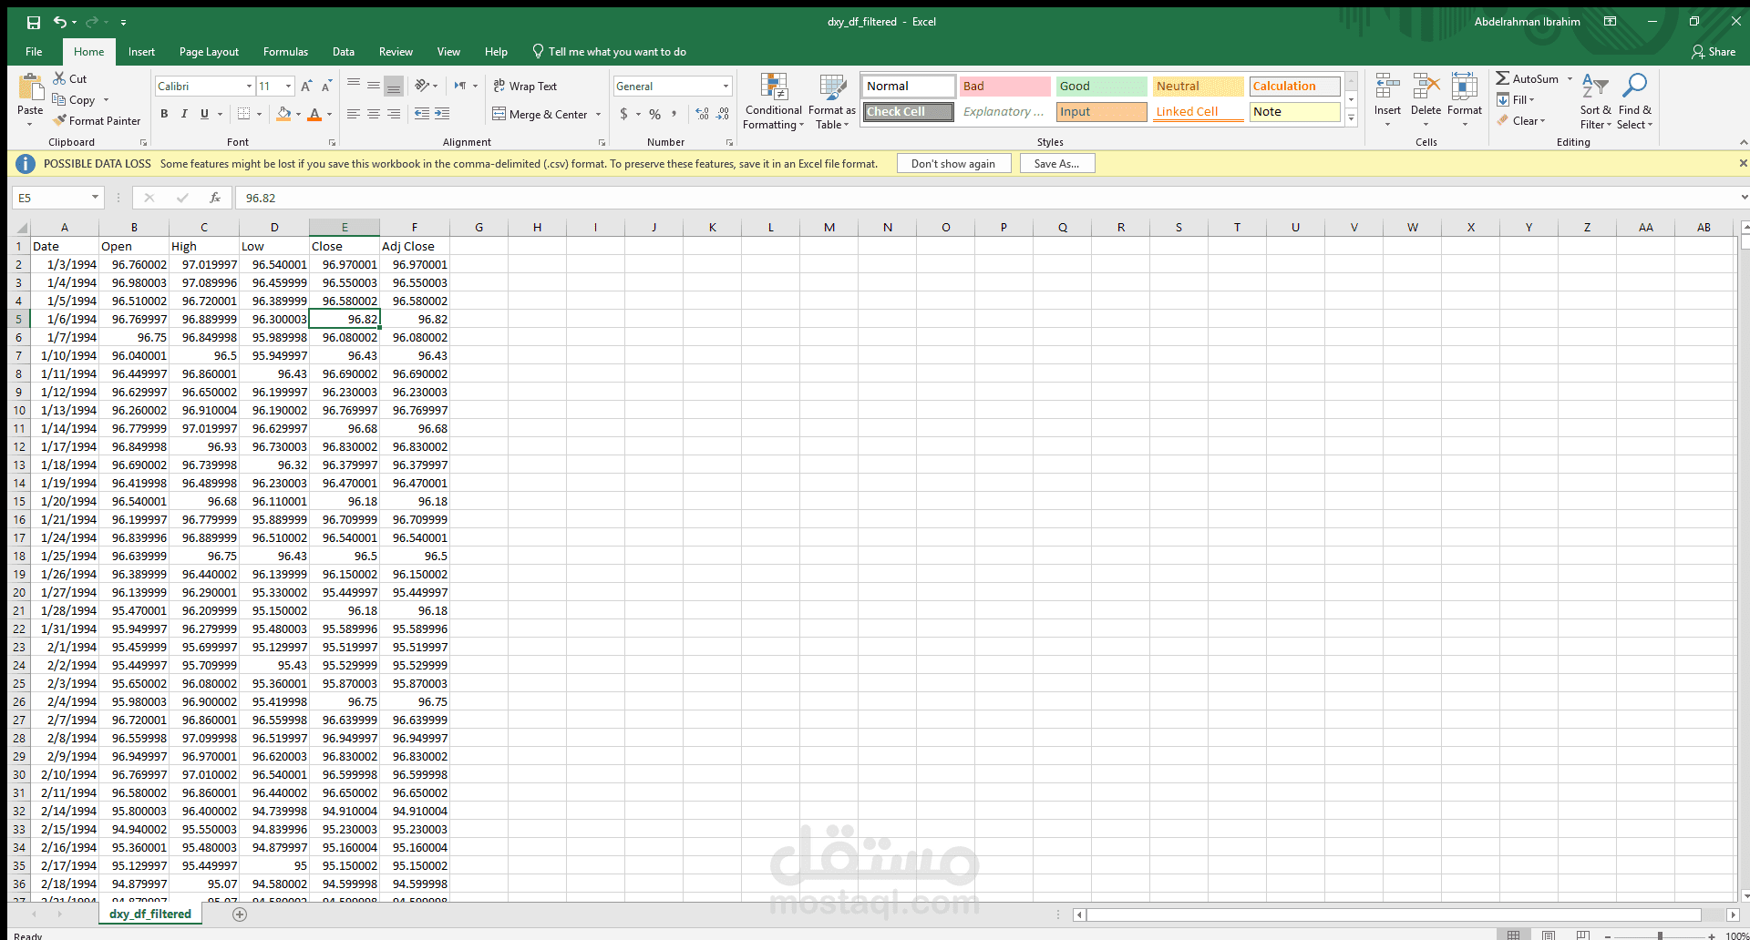Switch to the Review tab

[x=396, y=52]
